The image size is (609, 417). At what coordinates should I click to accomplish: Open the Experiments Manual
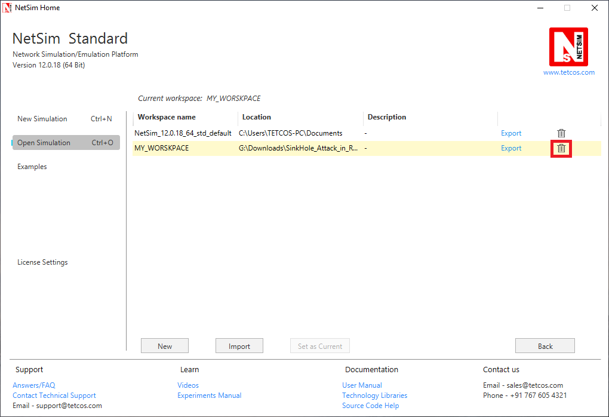(209, 395)
